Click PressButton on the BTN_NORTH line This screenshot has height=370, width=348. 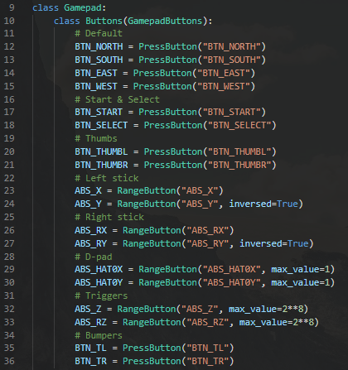point(167,46)
